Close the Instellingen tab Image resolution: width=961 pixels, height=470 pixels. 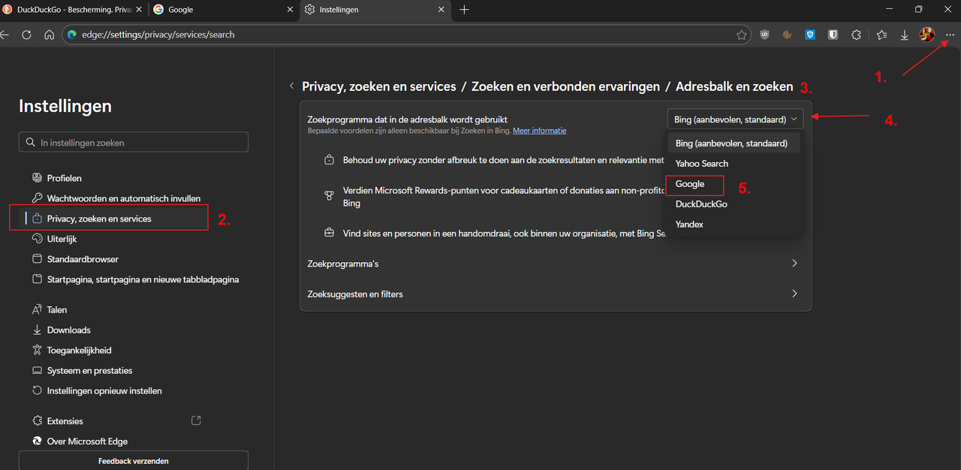[441, 10]
